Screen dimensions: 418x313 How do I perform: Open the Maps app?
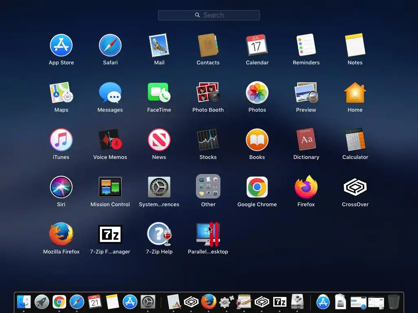[61, 93]
